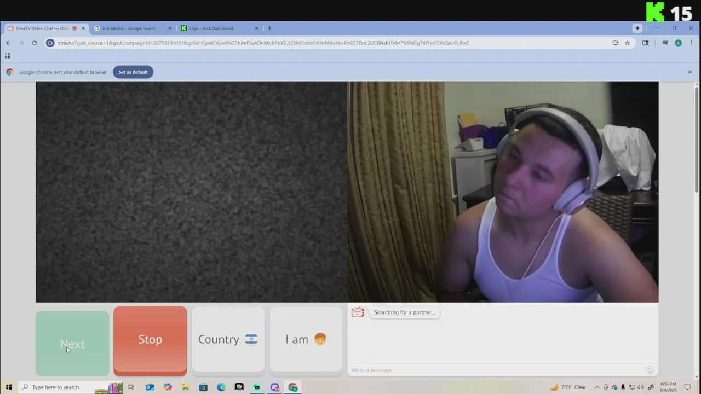Screen dimensions: 701x394
Task: Click the Write a message field
Action: (496, 370)
